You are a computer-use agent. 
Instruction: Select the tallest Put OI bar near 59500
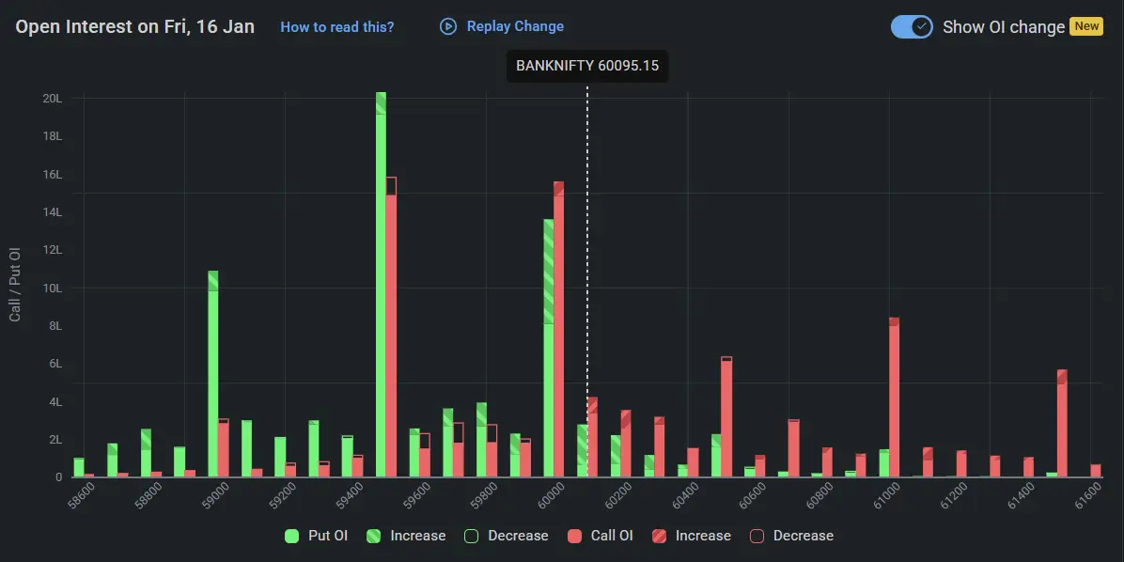pyautogui.click(x=382, y=282)
